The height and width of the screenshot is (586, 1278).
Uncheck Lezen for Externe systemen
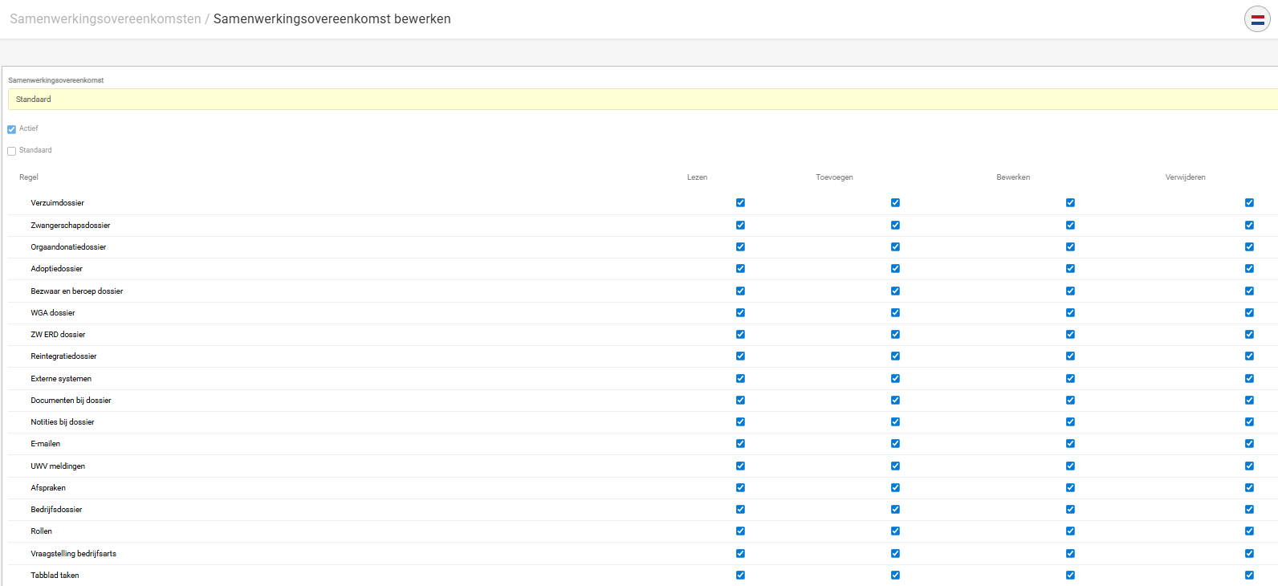740,379
